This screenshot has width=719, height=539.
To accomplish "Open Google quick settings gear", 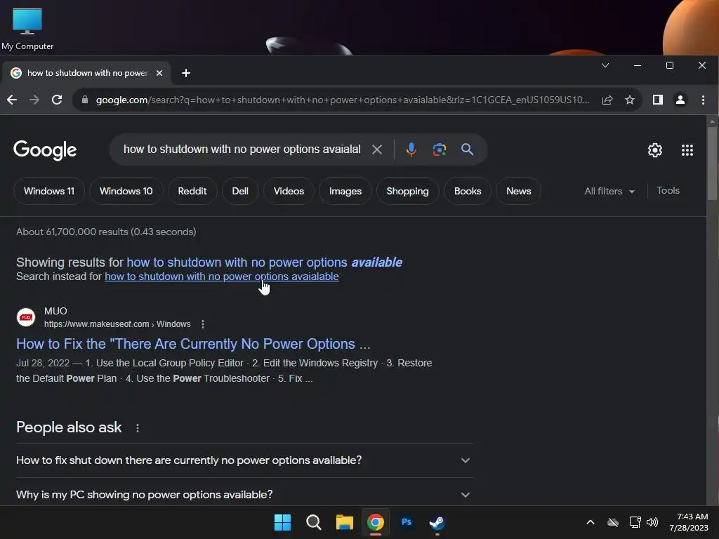I will point(655,150).
